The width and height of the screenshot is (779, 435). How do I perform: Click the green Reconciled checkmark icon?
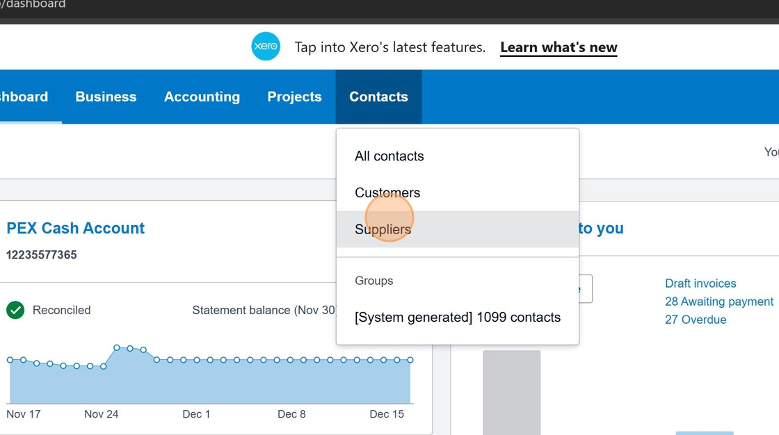tap(15, 310)
